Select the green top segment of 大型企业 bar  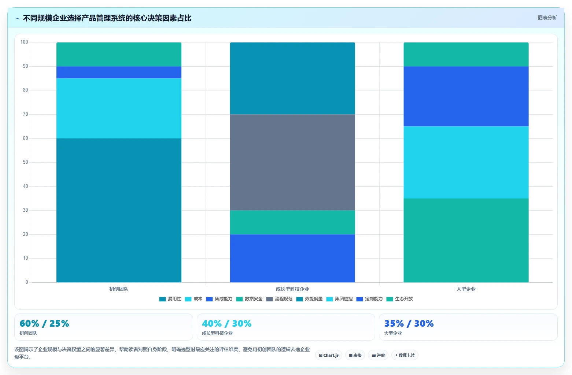(x=466, y=55)
